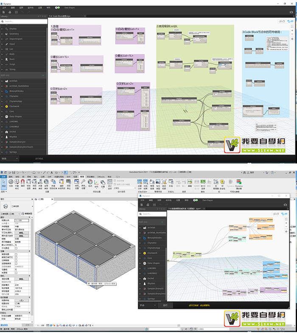This screenshot has height=335, width=297.
Task: Open Snaps magnet tool in Revit ribbon
Action: (22, 183)
